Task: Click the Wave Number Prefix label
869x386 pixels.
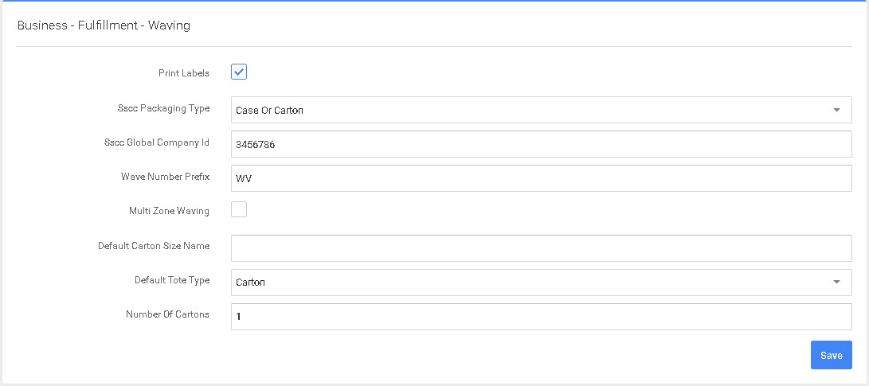Action: 165,176
